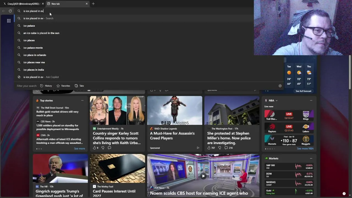Switch to the Crazy2j420 X tab
The height and width of the screenshot is (198, 352).
pos(23,4)
